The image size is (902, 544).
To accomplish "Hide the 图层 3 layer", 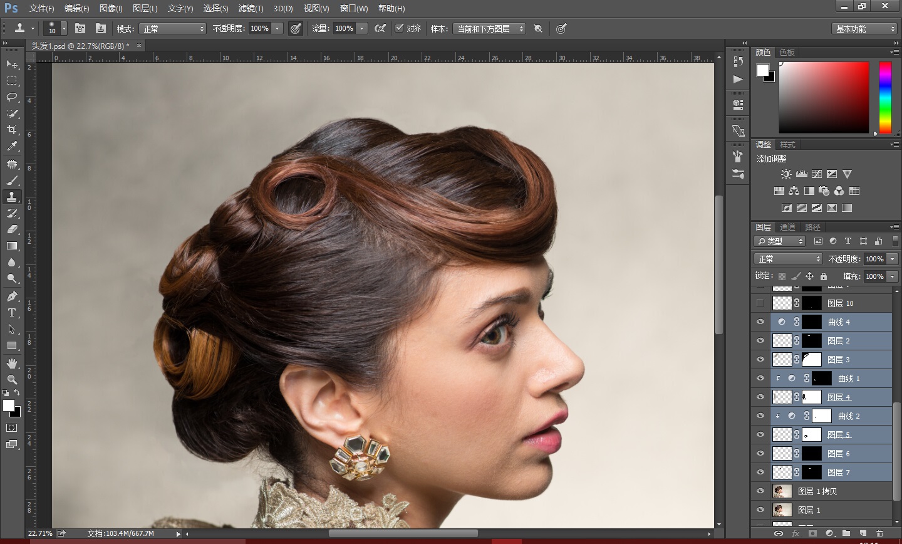I will pos(760,359).
